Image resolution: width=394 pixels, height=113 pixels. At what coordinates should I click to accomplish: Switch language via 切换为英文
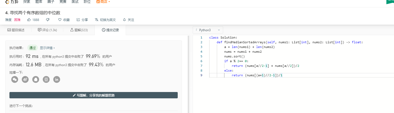pyautogui.click(x=105, y=20)
